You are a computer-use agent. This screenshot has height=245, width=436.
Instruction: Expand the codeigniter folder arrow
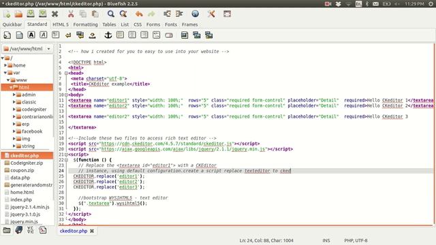[x=14, y=109]
